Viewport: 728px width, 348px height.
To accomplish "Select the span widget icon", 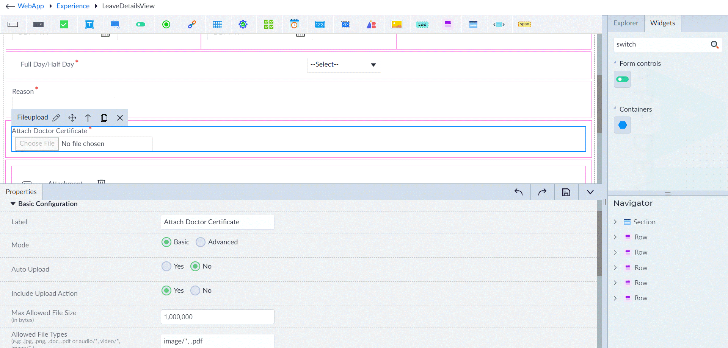I will pos(524,24).
